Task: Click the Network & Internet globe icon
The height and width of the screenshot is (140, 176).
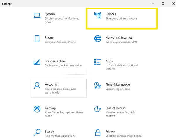Action: 98,39
